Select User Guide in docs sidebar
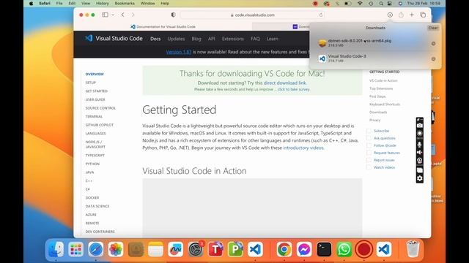Viewport: 469px width, 263px height. tap(95, 99)
